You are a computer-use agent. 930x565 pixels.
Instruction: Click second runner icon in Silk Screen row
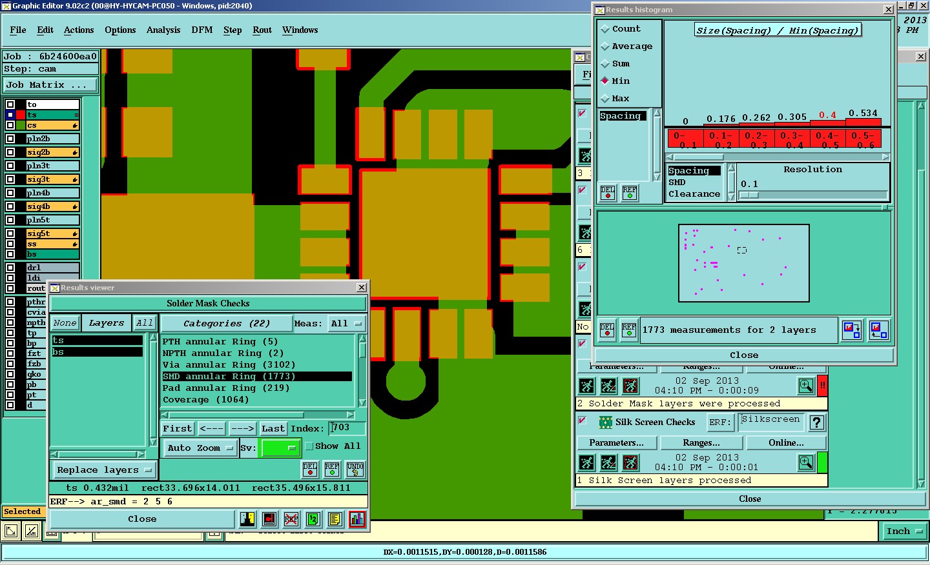coord(608,462)
